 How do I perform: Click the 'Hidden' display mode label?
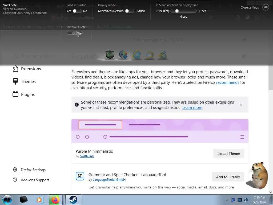pyautogui.click(x=140, y=11)
